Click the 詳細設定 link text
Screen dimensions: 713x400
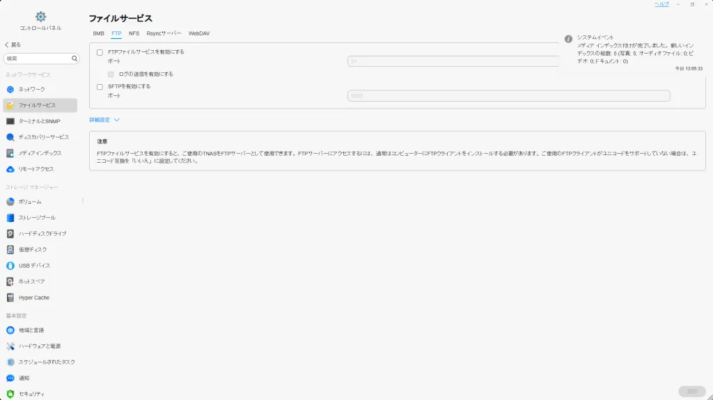(x=100, y=120)
